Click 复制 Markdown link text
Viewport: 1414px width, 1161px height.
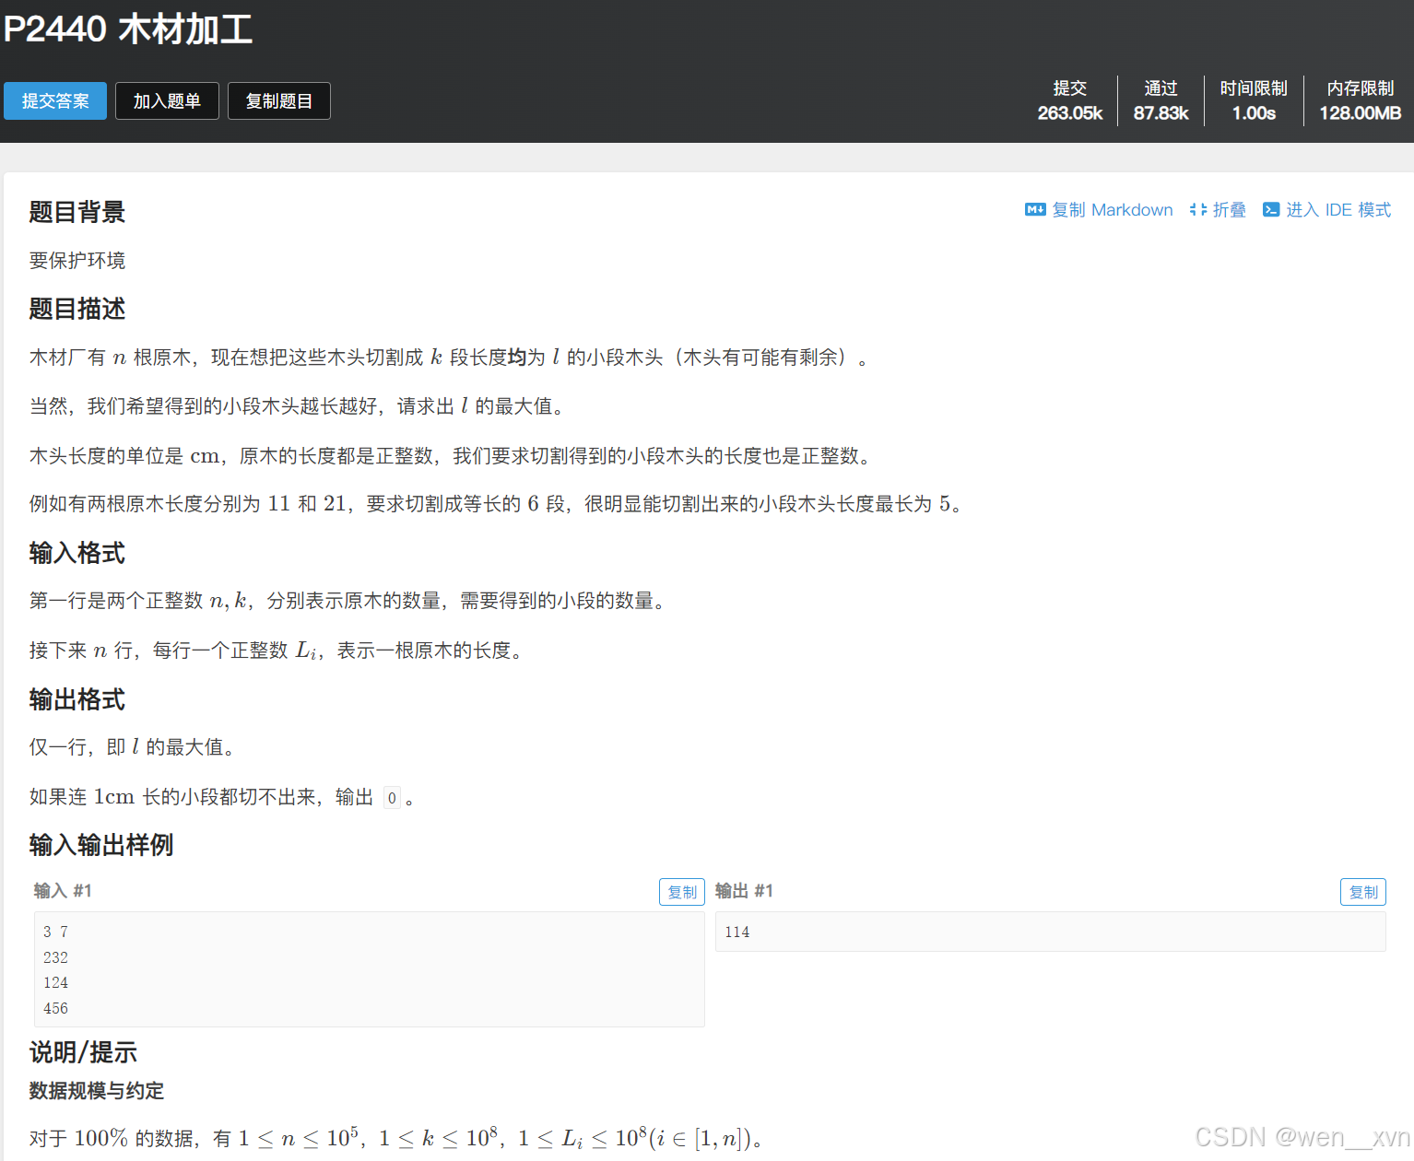(1113, 210)
